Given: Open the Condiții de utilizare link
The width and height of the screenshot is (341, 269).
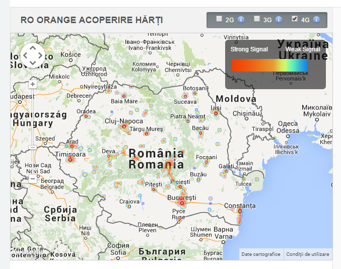Looking at the screenshot, I should pos(307,254).
